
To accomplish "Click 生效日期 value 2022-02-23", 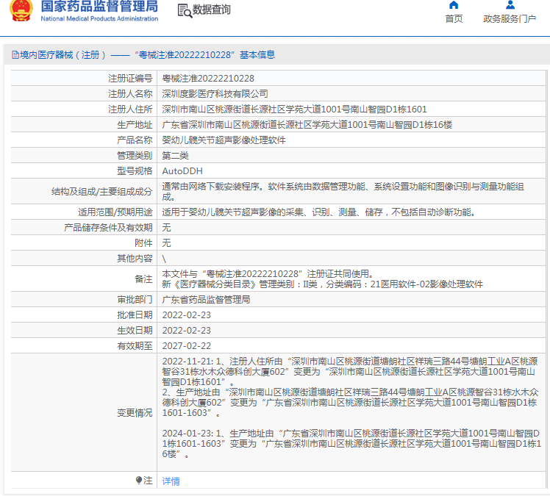I will click(186, 330).
